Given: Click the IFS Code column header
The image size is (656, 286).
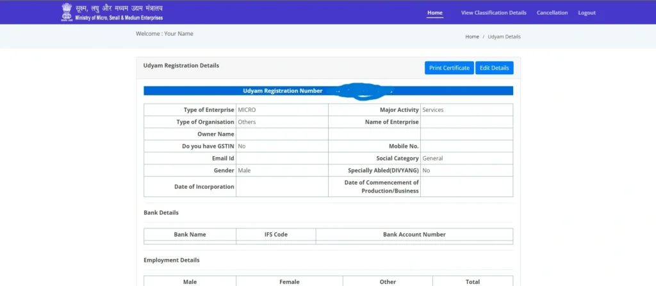Looking at the screenshot, I should 275,235.
